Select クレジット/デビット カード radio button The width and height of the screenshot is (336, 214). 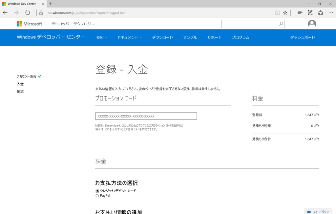coord(97,191)
